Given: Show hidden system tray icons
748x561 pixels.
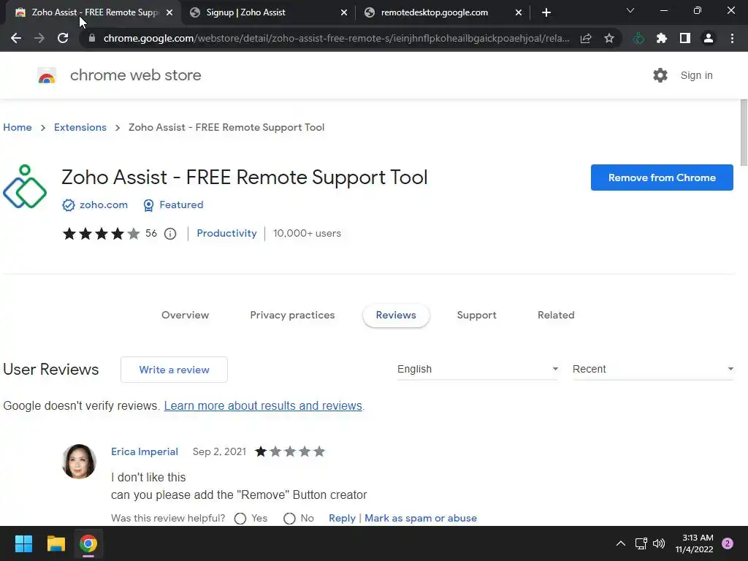Looking at the screenshot, I should pyautogui.click(x=621, y=543).
